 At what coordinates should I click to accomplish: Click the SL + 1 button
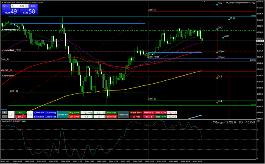coord(149,117)
